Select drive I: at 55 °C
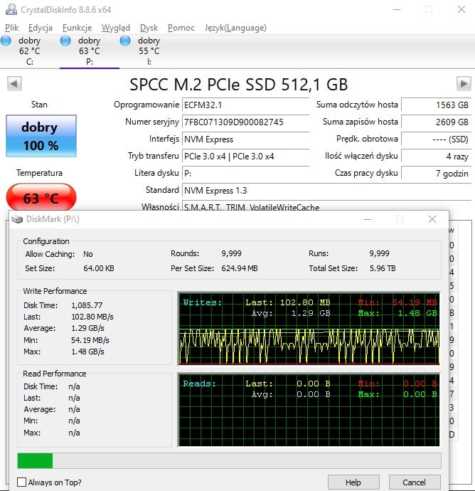Viewport: 475px width, 491px height. 149,51
